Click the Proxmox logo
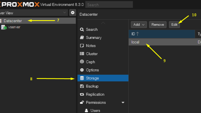The image size is (201, 113). (20, 4)
